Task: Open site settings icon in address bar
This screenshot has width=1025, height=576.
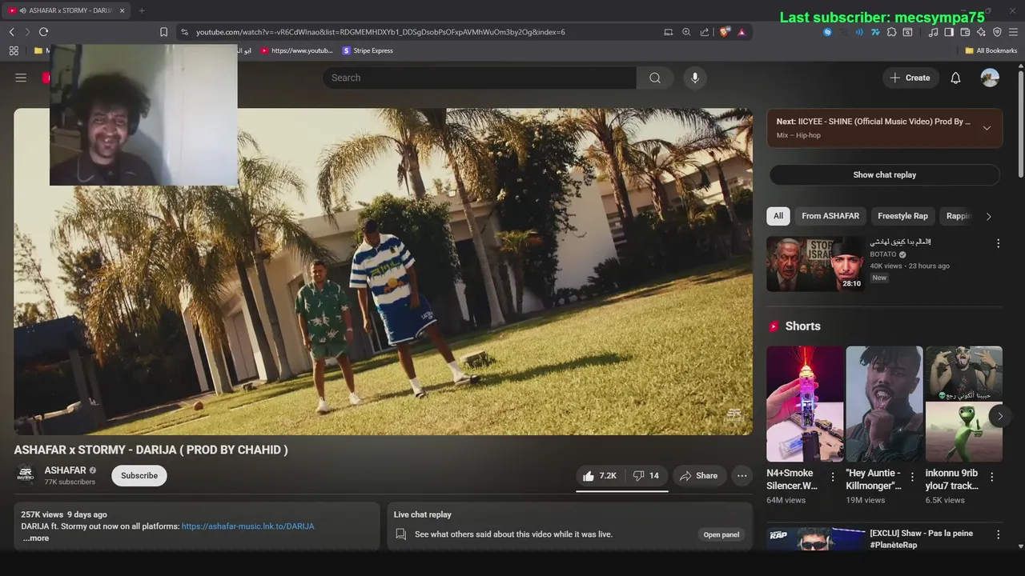Action: coord(184,32)
